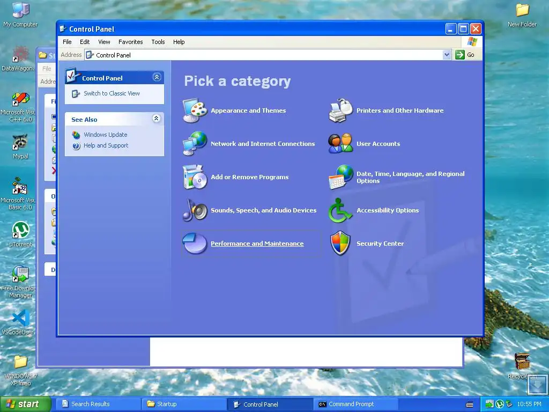Open the Performance and Maintenance pie icon

click(195, 243)
